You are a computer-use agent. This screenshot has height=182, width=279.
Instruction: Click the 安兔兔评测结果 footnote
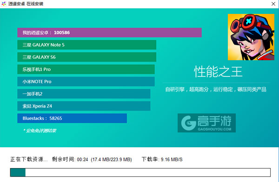tap(40, 131)
